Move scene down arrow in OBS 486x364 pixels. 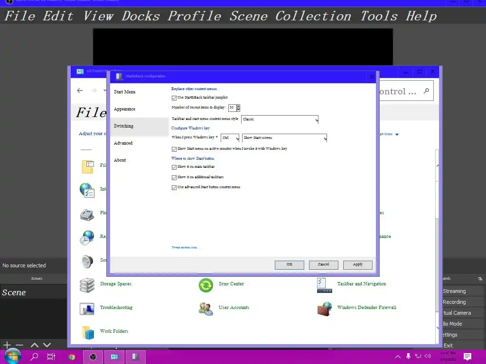click(47, 345)
